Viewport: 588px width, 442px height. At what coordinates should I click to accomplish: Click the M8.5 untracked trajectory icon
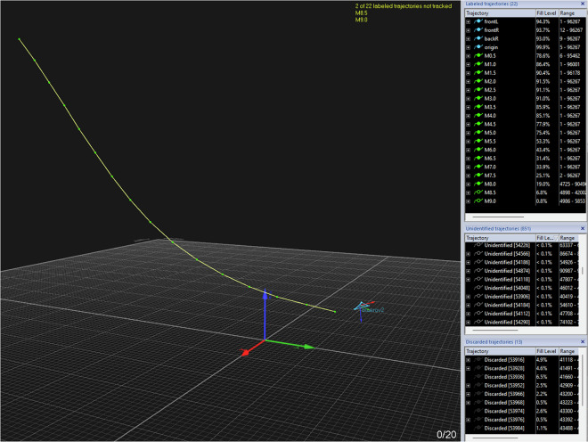(478, 192)
